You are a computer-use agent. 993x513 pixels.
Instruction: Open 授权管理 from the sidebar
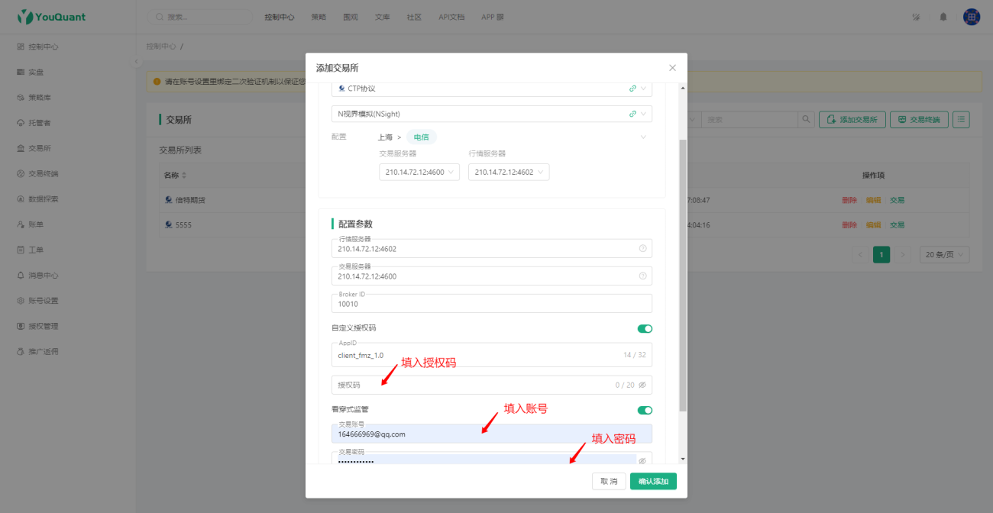pyautogui.click(x=41, y=325)
